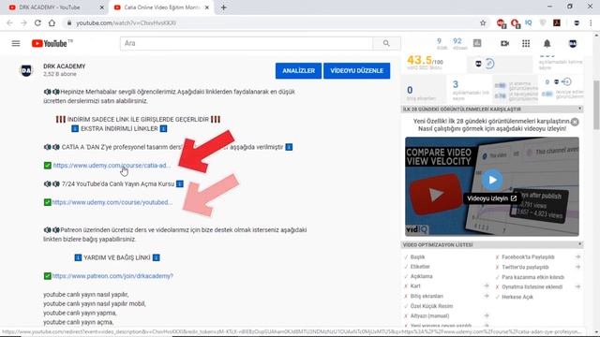Viewport: 600px width, 337px height.
Task: Click the Açıklama checklist item
Action: 421,276
